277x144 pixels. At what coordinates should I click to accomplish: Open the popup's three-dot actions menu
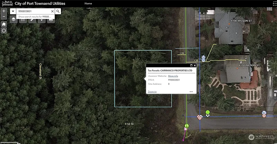coord(191,92)
